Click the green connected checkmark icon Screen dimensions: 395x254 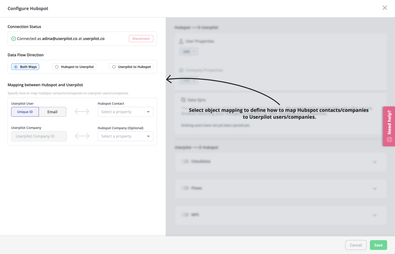coord(14,39)
